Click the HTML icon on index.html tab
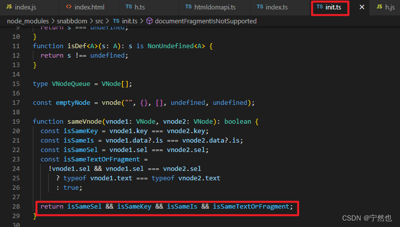Screen dimensions: 400x227 (x=69, y=7)
